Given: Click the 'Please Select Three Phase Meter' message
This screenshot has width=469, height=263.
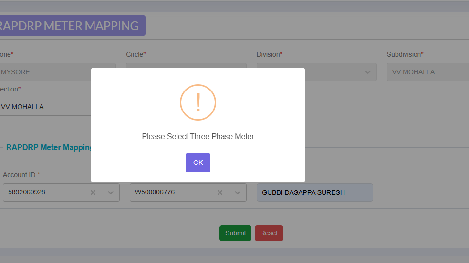Looking at the screenshot, I should coord(198,137).
